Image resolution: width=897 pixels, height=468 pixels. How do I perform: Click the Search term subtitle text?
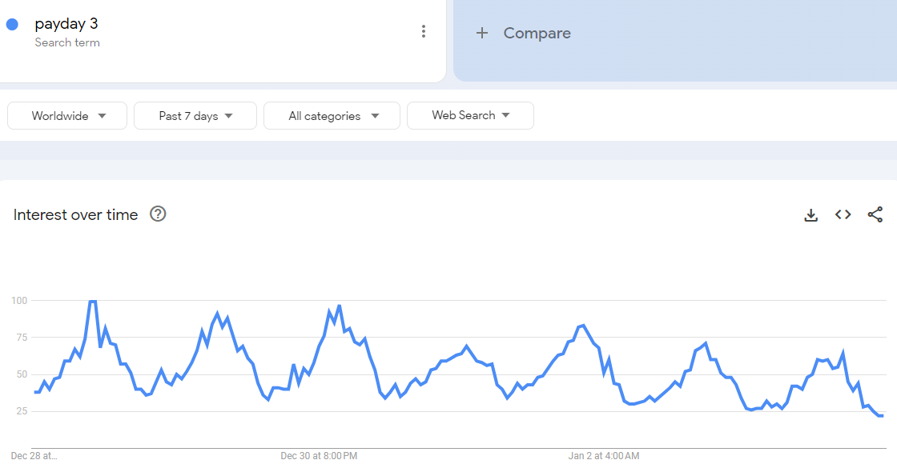tap(67, 42)
